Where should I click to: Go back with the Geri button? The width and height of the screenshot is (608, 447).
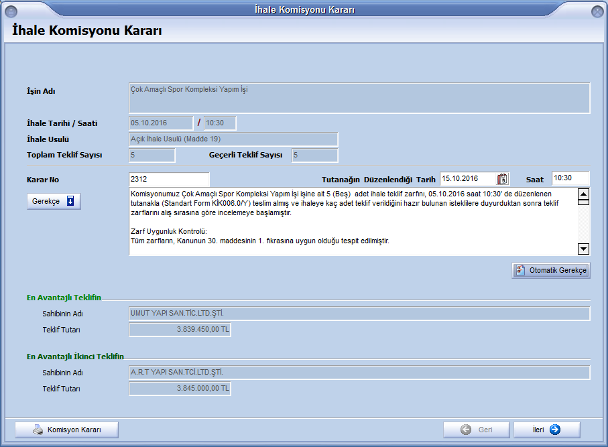click(x=476, y=430)
